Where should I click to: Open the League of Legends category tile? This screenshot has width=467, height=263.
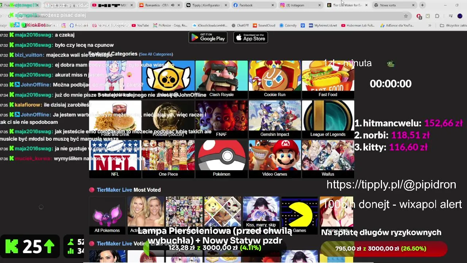tap(328, 119)
